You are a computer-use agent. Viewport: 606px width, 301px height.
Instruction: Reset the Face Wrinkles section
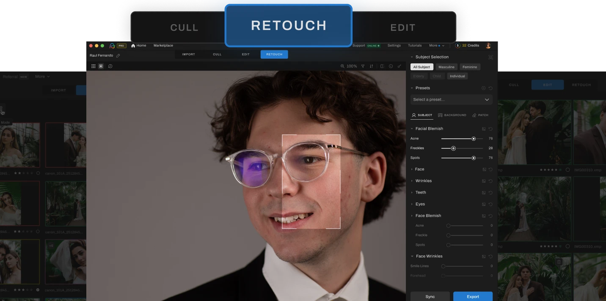click(490, 256)
